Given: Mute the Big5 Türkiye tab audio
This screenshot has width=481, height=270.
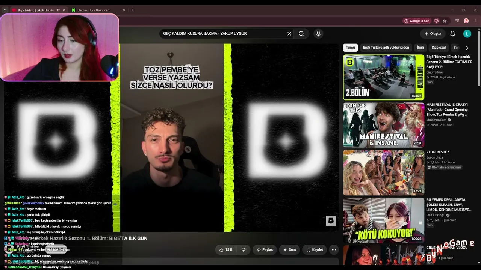Looking at the screenshot, I should click(58, 10).
